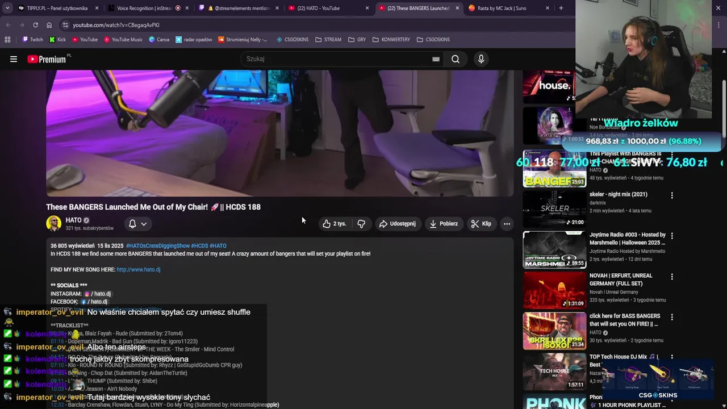The width and height of the screenshot is (727, 409).
Task: Close the Rasta by MC Jack tab
Action: point(547,8)
